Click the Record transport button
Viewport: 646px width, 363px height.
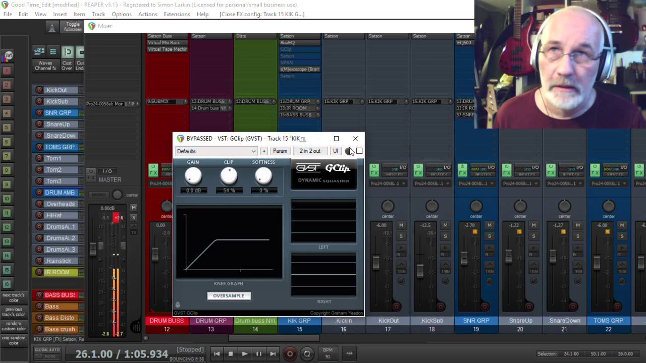(290, 354)
